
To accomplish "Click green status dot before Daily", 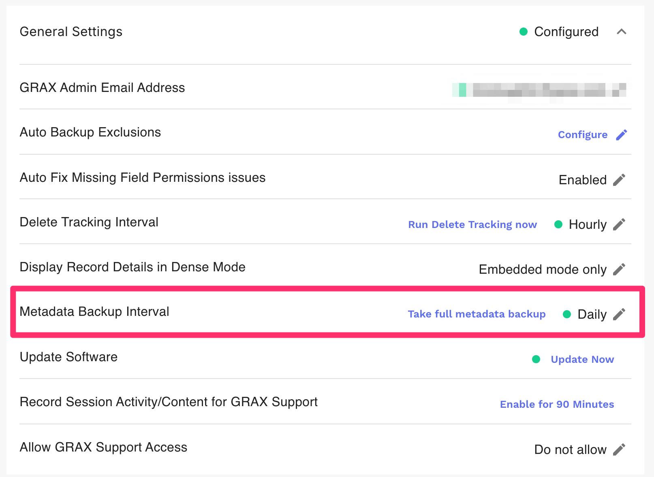I will (567, 314).
